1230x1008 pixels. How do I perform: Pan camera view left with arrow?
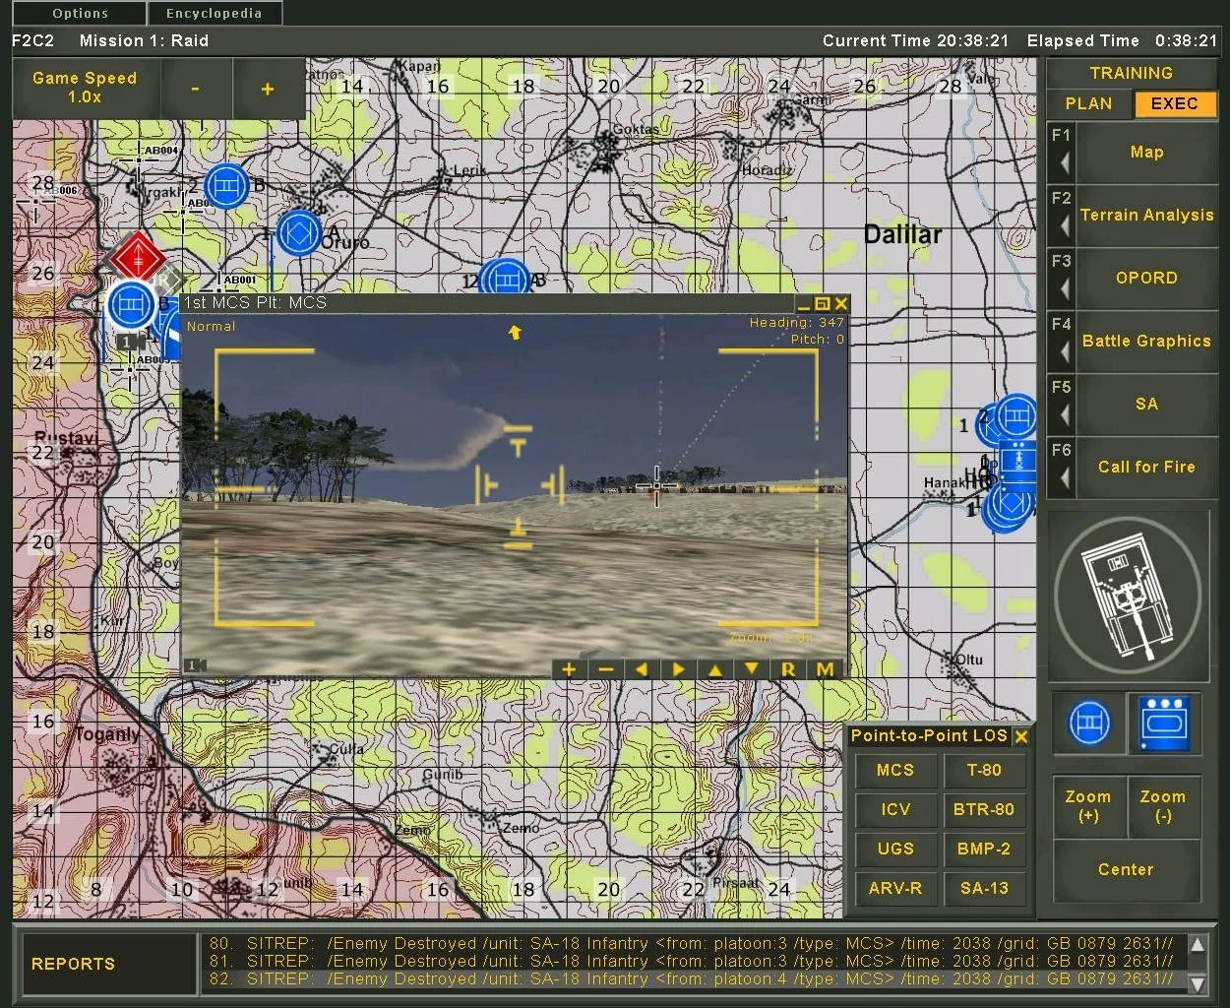(x=642, y=669)
